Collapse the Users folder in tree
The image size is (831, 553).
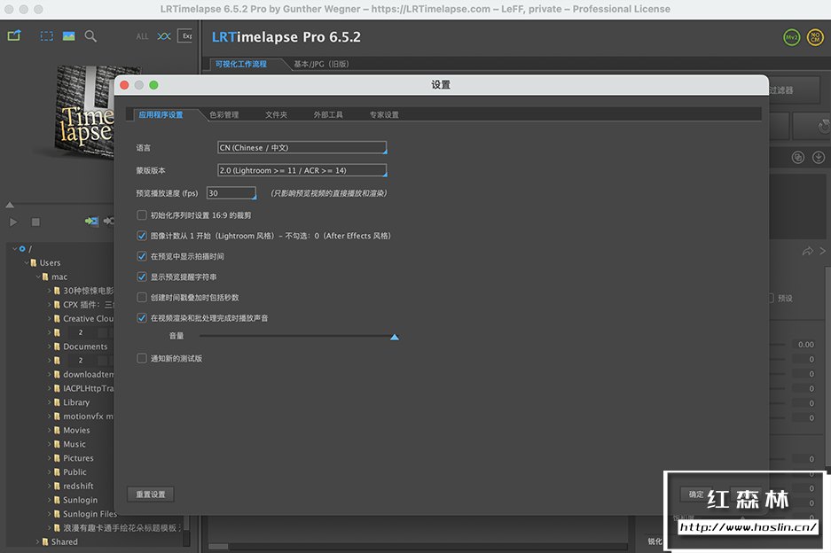[26, 262]
